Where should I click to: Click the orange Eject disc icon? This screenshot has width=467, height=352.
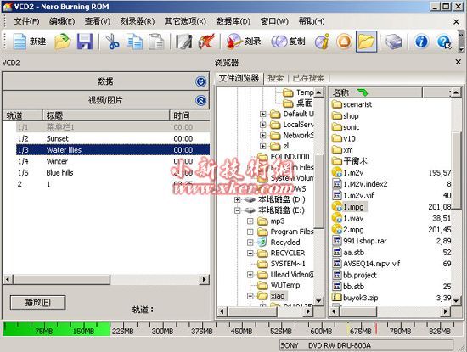point(344,42)
